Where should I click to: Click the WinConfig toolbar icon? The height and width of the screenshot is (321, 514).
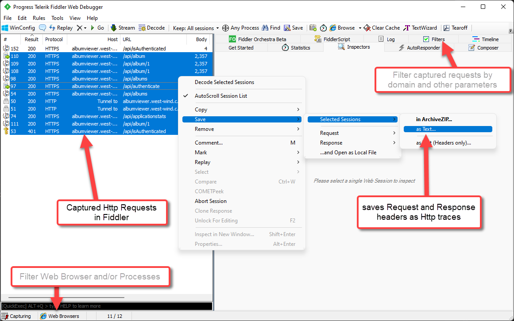point(5,28)
